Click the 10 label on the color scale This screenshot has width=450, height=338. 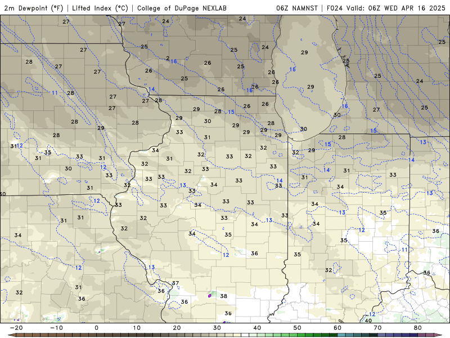(137, 328)
